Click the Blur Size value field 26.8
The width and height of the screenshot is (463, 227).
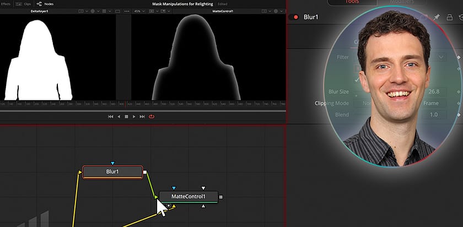coord(434,92)
